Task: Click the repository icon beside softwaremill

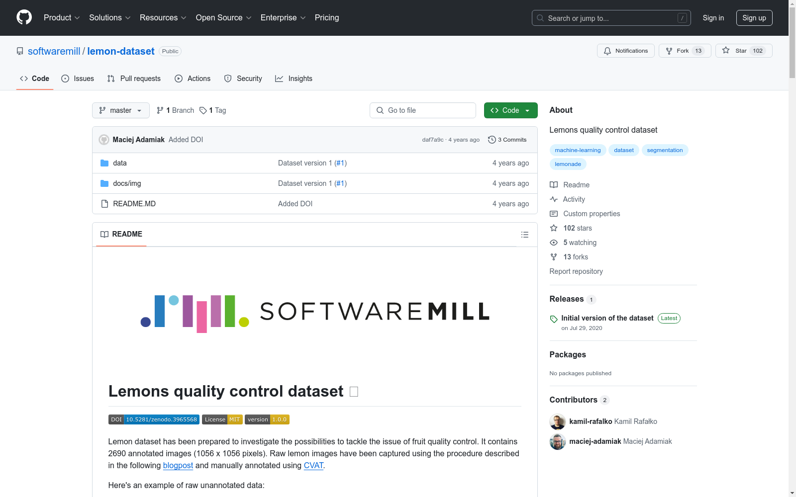Action: pyautogui.click(x=20, y=51)
